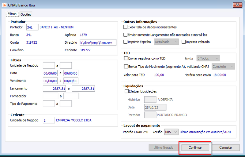Click the Data start date field
This screenshot has height=157, width=245.
pyautogui.click(x=50, y=73)
